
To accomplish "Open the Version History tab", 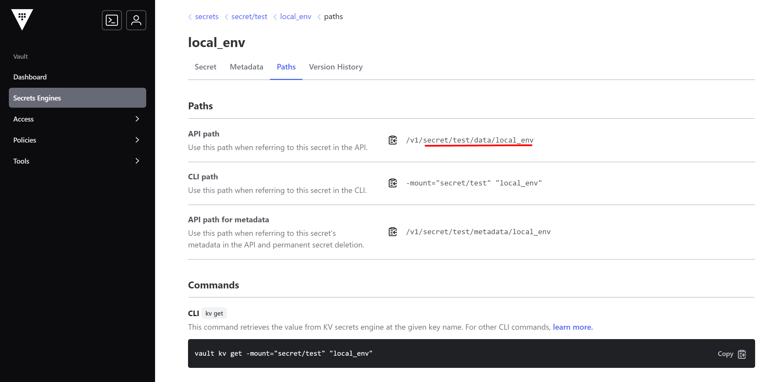I will pos(336,67).
